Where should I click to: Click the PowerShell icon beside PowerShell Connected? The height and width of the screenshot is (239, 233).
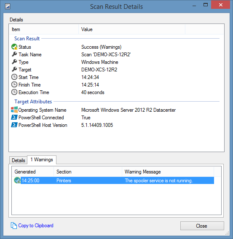(14, 117)
